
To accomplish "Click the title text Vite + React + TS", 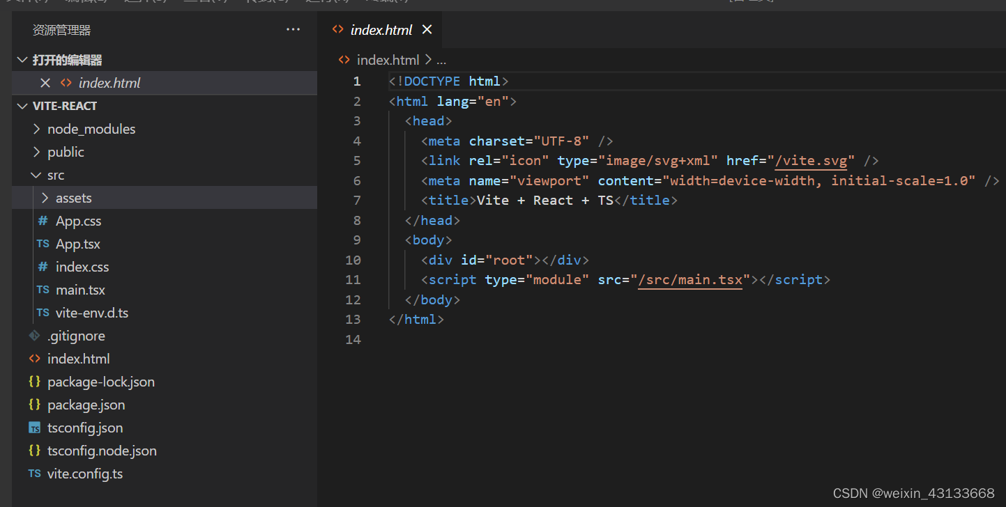I will point(545,200).
